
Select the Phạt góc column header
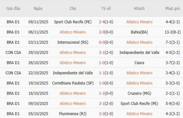[x=173, y=8]
